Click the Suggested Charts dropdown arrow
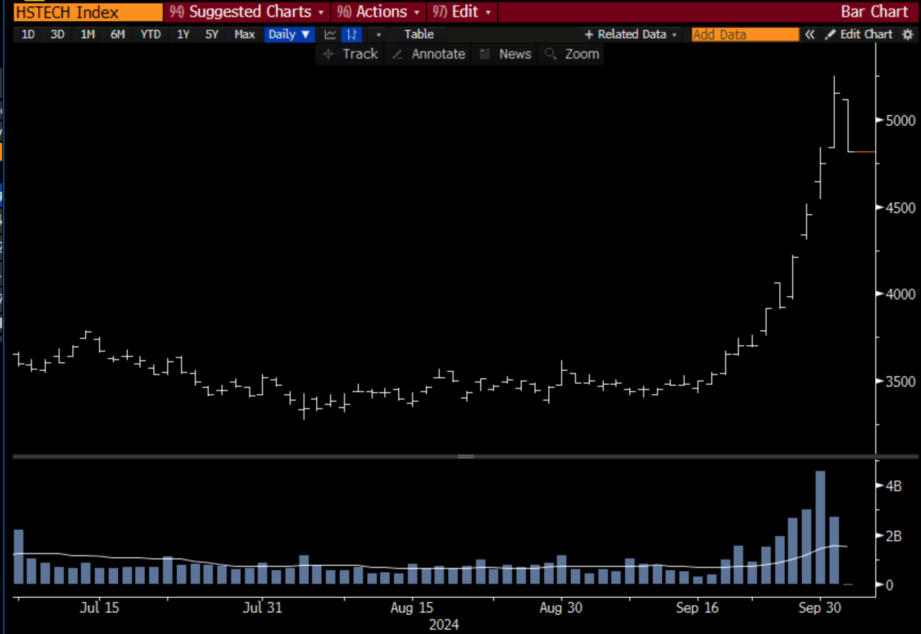 tap(321, 12)
